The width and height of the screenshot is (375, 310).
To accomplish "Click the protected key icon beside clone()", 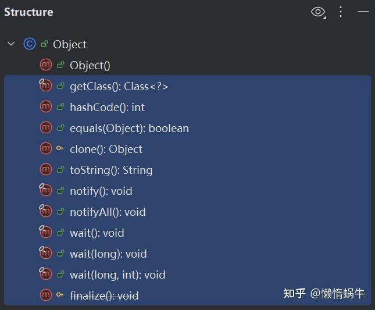I will click(60, 149).
